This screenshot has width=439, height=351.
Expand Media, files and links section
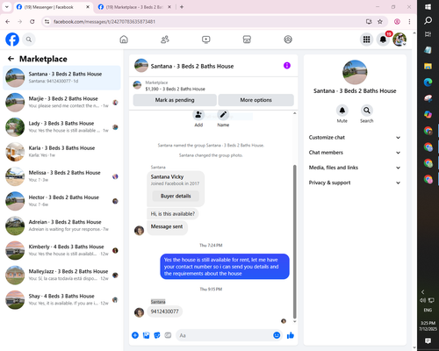[355, 168]
